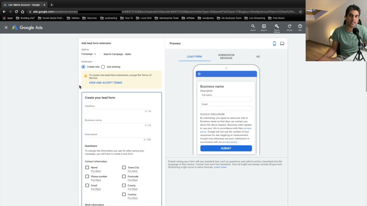Open the Menterprise Tools bookmark folder

click(167, 18)
